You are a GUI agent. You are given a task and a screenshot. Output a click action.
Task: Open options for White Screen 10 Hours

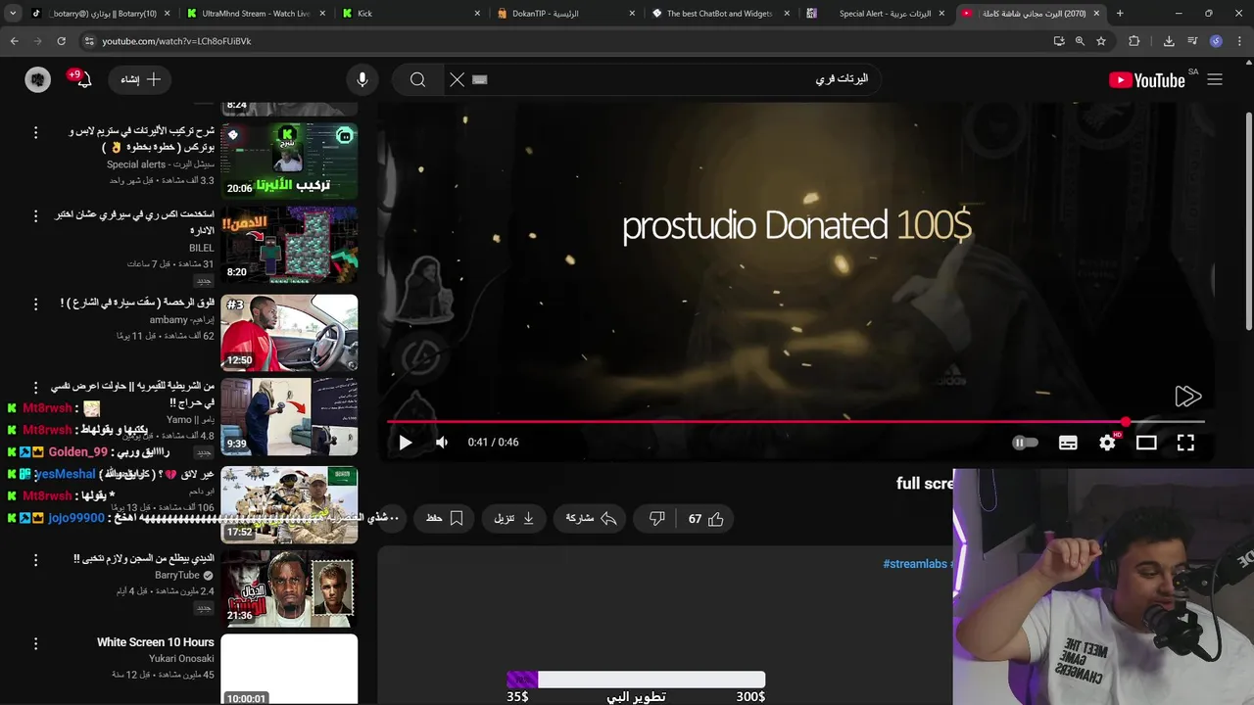pyautogui.click(x=36, y=644)
